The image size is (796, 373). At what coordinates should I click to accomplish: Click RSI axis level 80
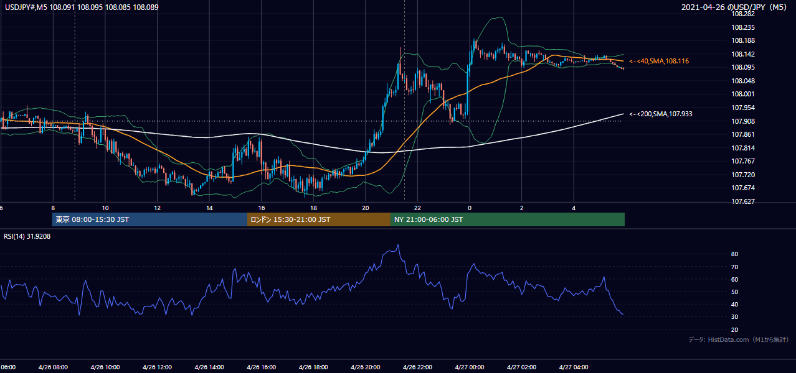[735, 254]
